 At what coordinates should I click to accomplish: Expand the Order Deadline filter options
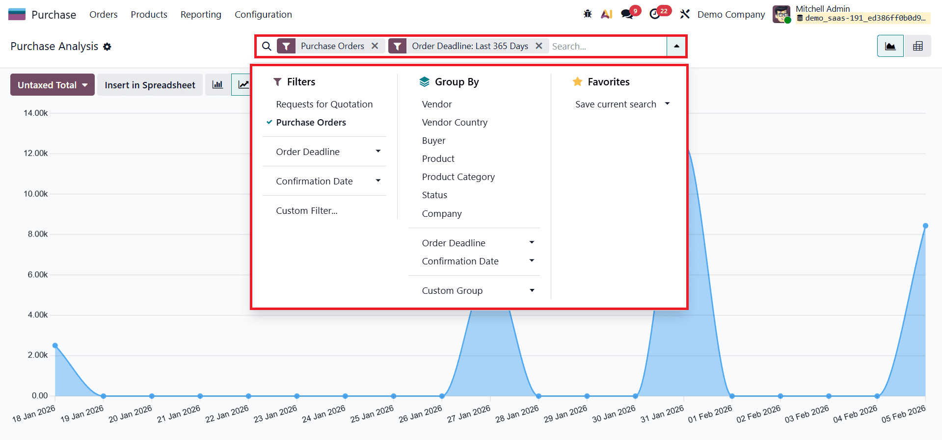coord(324,152)
